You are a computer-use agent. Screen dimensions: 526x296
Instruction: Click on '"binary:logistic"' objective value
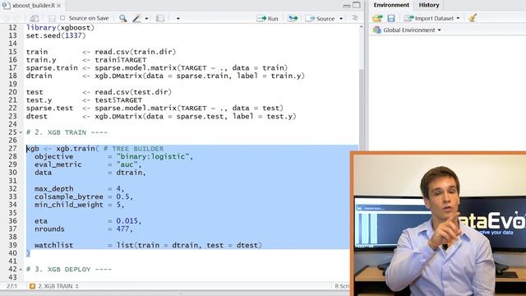coord(153,156)
